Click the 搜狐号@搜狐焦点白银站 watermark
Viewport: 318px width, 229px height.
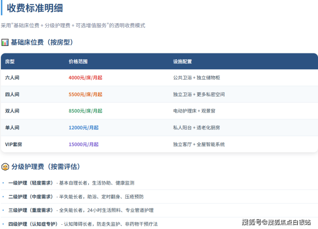point(276,222)
